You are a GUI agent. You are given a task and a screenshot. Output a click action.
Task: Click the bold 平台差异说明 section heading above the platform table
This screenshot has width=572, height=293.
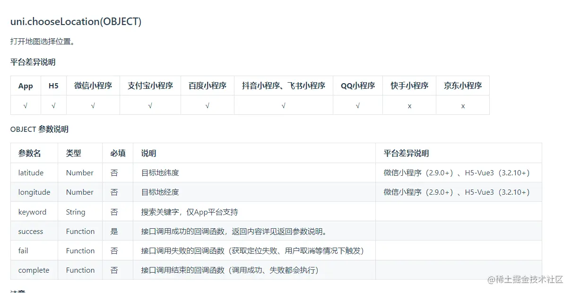coord(33,62)
